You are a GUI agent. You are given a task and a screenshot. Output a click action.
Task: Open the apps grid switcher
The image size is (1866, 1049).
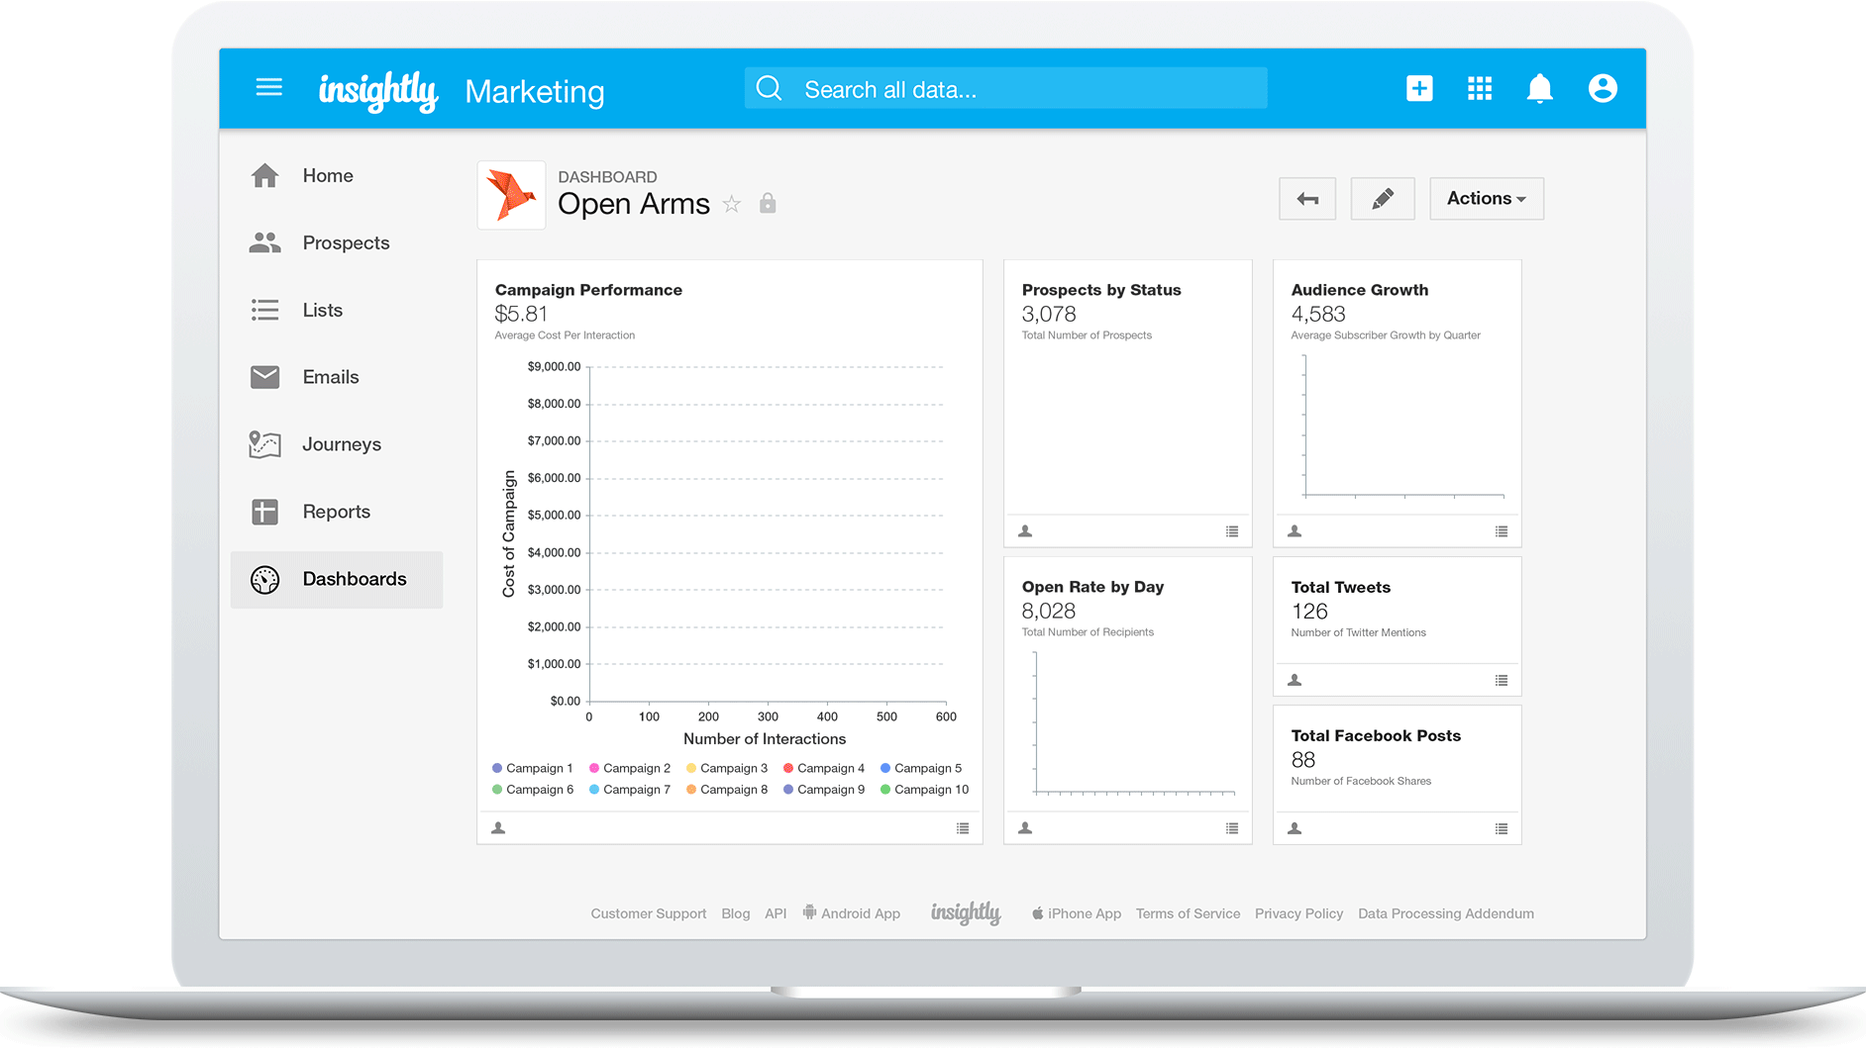[x=1479, y=88]
